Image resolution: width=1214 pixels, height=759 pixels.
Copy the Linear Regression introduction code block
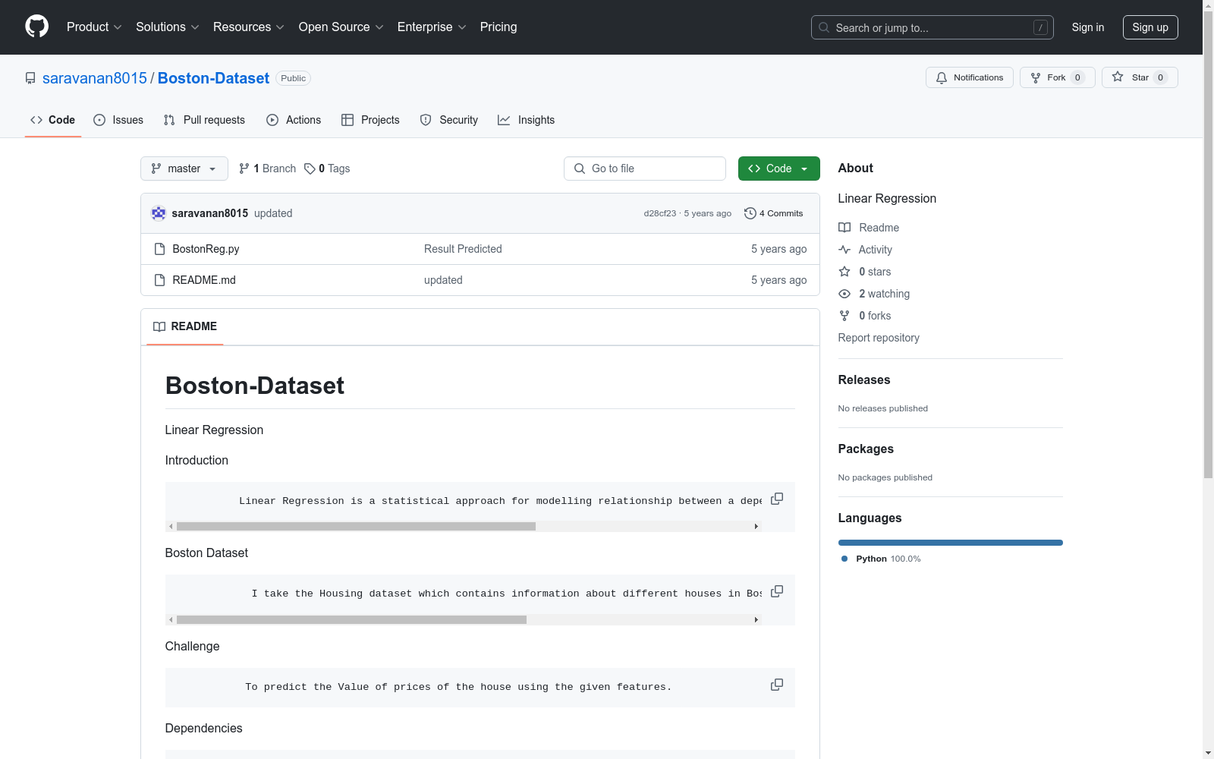tap(777, 499)
